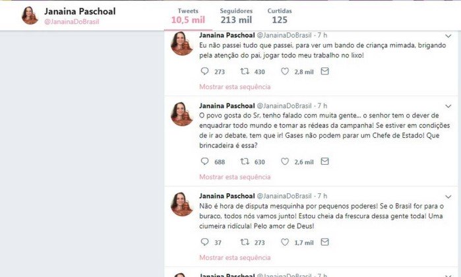Open chevron menu on 'Não é hora' tweet

coord(448,197)
